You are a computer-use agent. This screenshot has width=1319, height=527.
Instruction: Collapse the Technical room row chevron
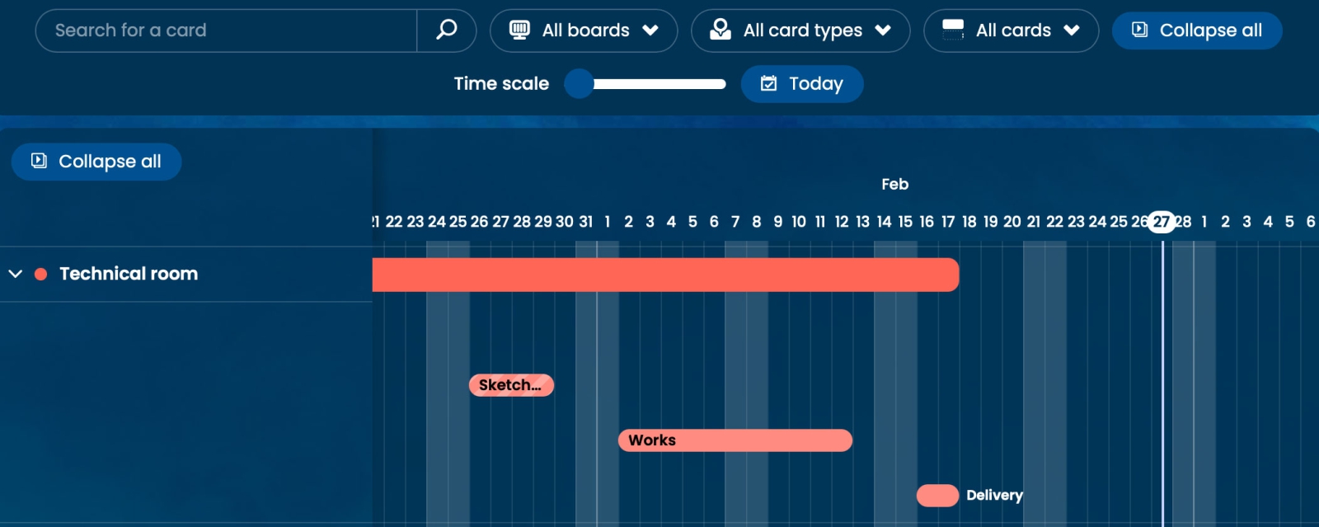click(15, 274)
